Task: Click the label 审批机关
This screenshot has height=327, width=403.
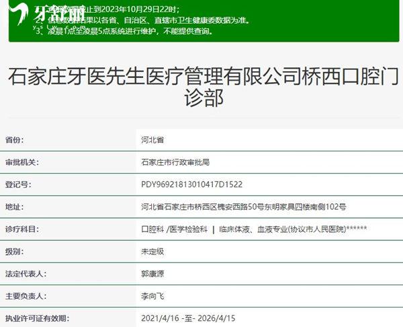Action: point(22,162)
